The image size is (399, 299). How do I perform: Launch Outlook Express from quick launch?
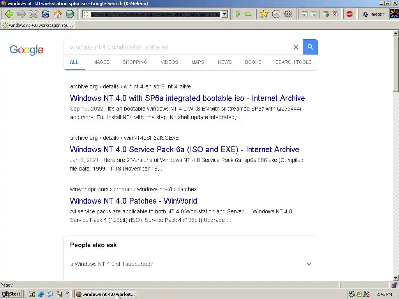click(49, 294)
